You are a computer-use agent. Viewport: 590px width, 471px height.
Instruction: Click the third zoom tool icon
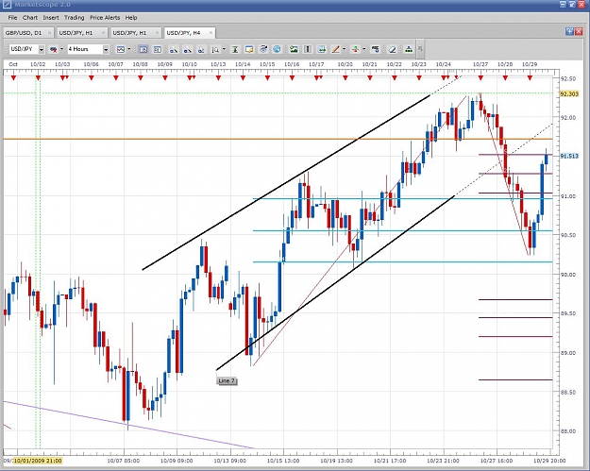click(x=201, y=49)
